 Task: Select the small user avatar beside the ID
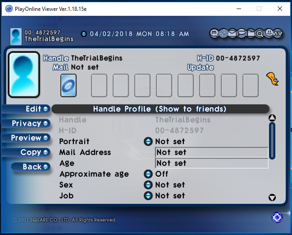(16, 37)
